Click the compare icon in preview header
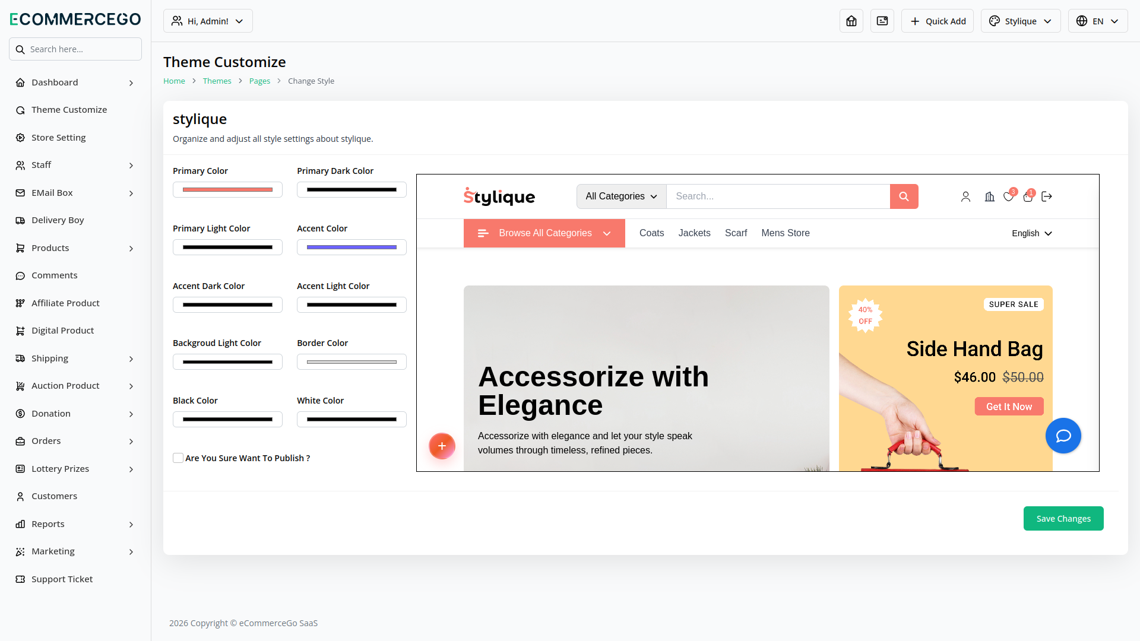The image size is (1140, 641). pos(989,196)
